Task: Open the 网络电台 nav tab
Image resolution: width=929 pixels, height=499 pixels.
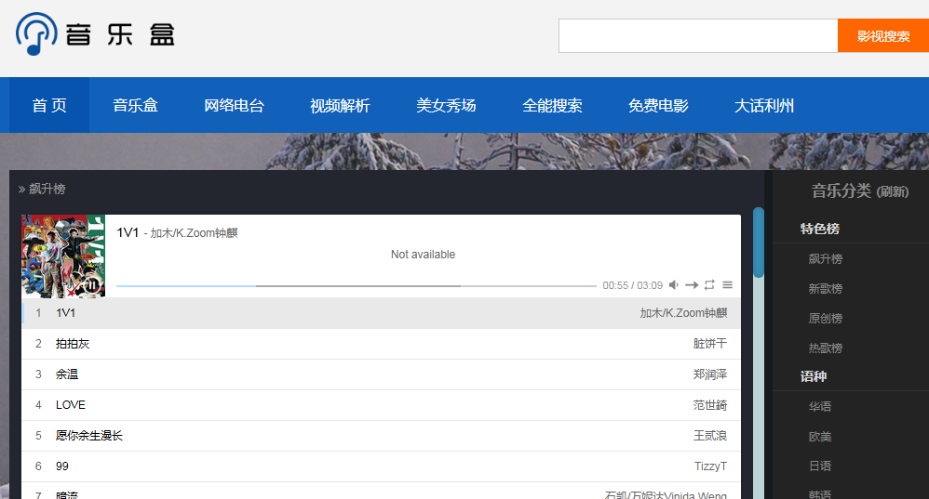Action: click(x=234, y=105)
